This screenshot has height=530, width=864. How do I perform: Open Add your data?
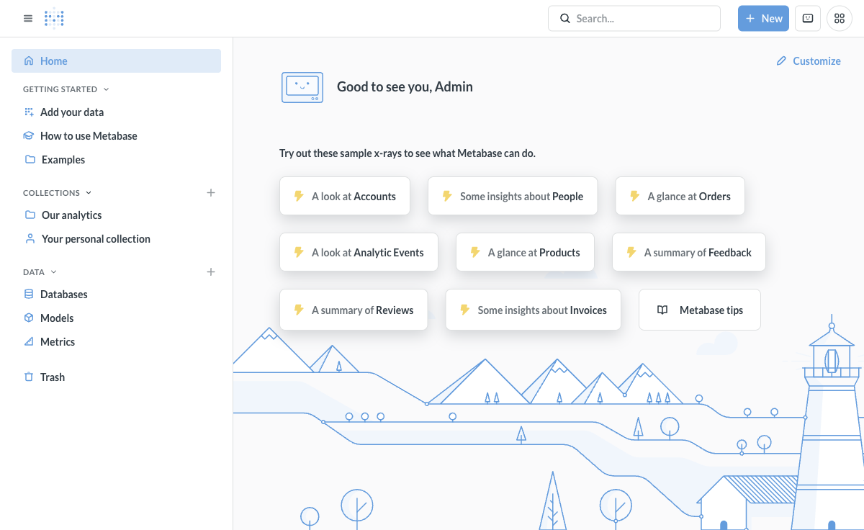116,112
